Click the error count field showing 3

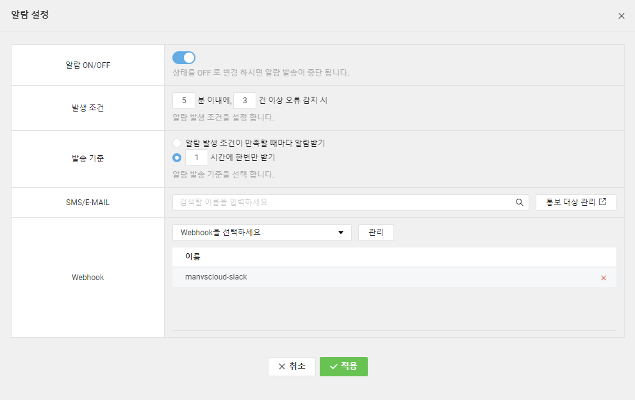pyautogui.click(x=245, y=101)
